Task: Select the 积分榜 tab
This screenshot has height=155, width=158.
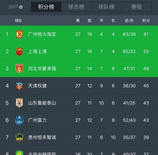Action: click(x=46, y=7)
